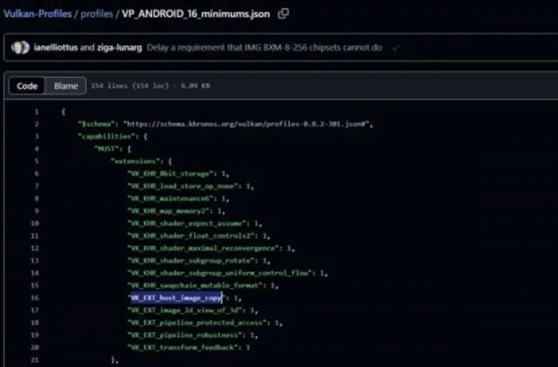Open ianelliottus author profile link
This screenshot has height=367, width=558.
click(x=56, y=48)
